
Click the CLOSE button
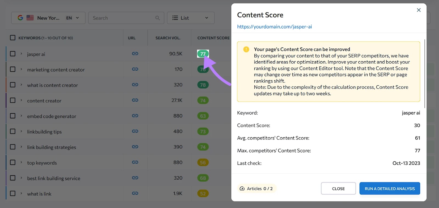click(338, 189)
